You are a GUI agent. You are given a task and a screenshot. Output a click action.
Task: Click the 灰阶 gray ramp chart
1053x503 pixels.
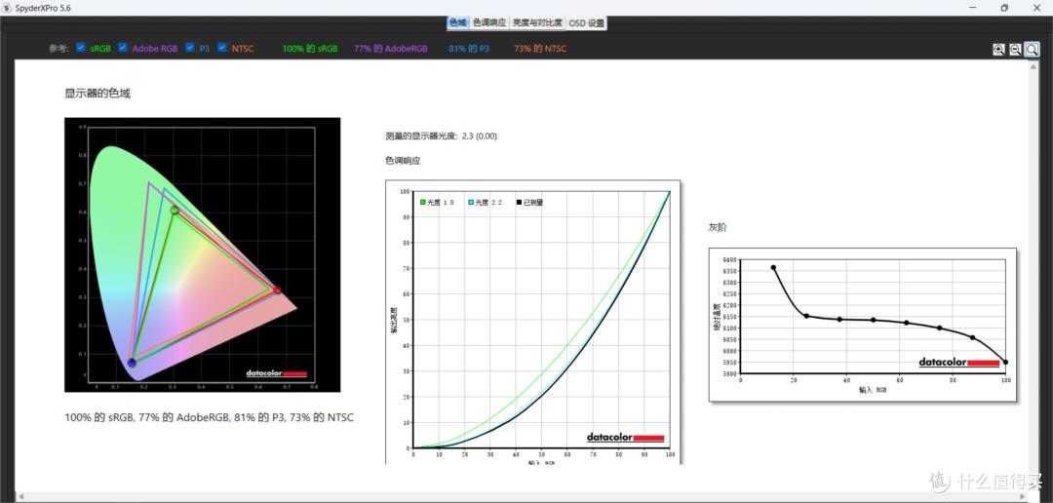[x=862, y=325]
